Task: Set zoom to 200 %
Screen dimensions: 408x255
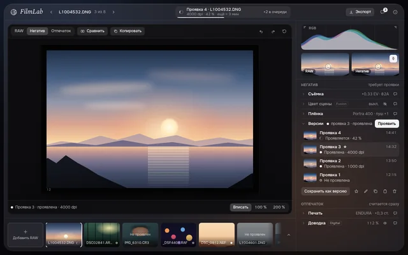Action: 279,207
